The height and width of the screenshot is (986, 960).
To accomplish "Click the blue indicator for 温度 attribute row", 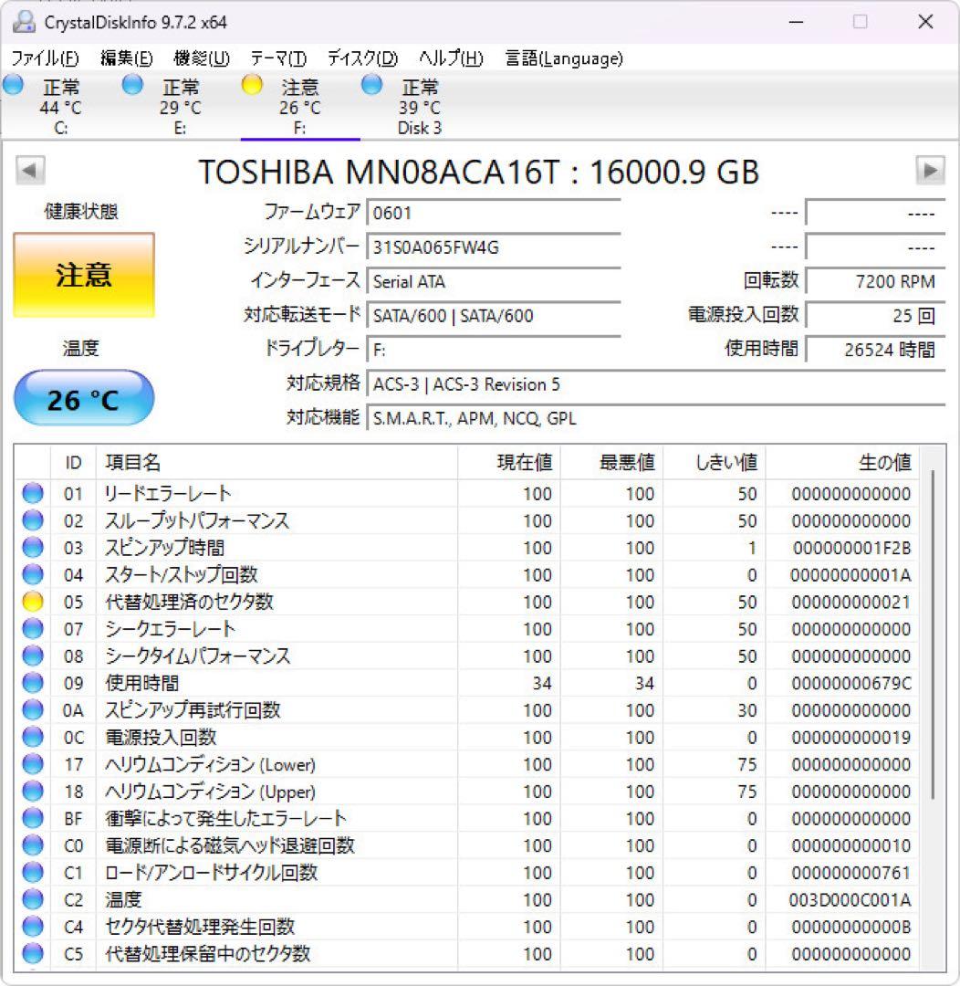I will (32, 899).
